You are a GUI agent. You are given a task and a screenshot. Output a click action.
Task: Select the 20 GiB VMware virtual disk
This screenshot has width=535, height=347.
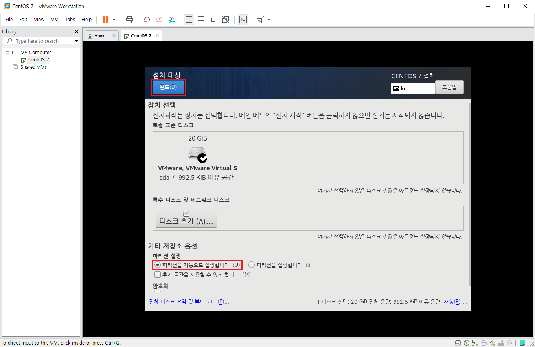pyautogui.click(x=197, y=158)
